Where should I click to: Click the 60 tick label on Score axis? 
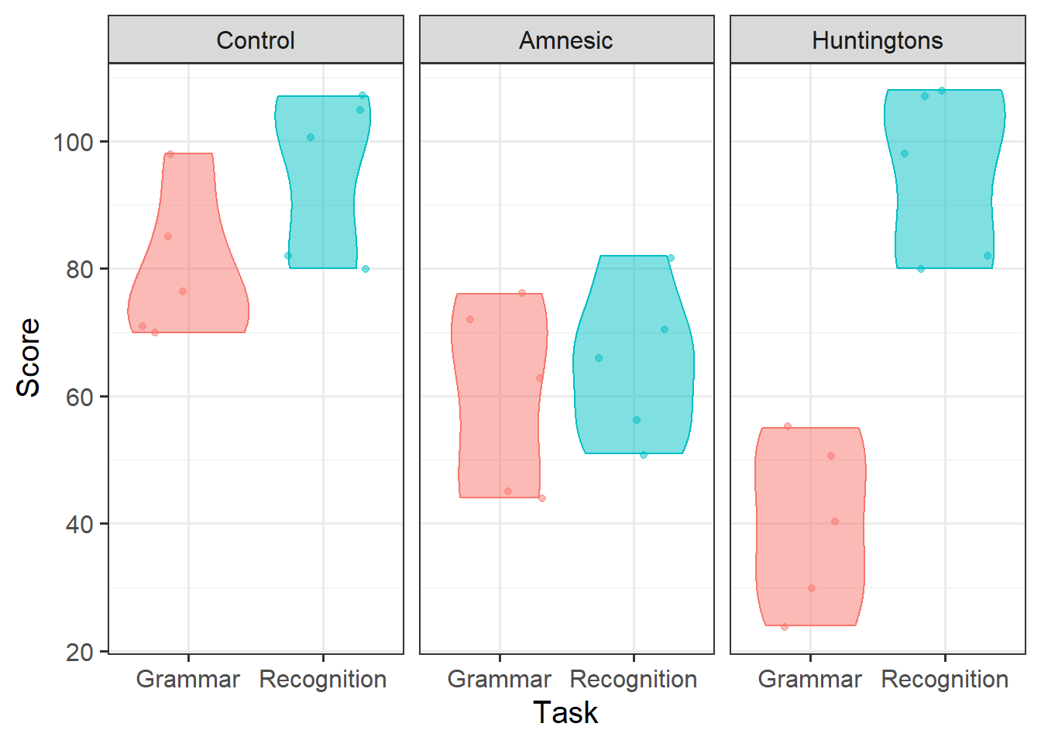(x=79, y=397)
